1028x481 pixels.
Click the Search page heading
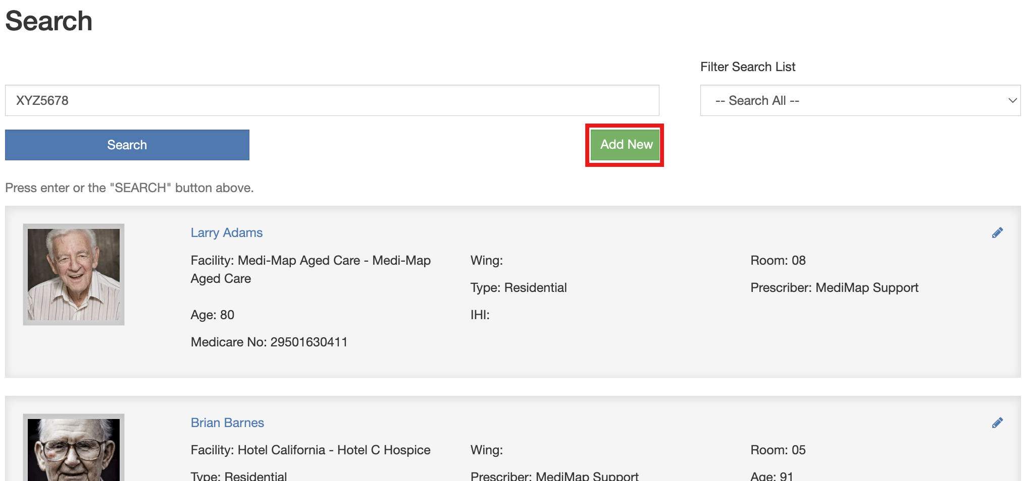click(x=49, y=21)
